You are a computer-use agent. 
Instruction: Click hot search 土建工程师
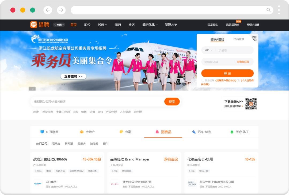(x=63, y=112)
